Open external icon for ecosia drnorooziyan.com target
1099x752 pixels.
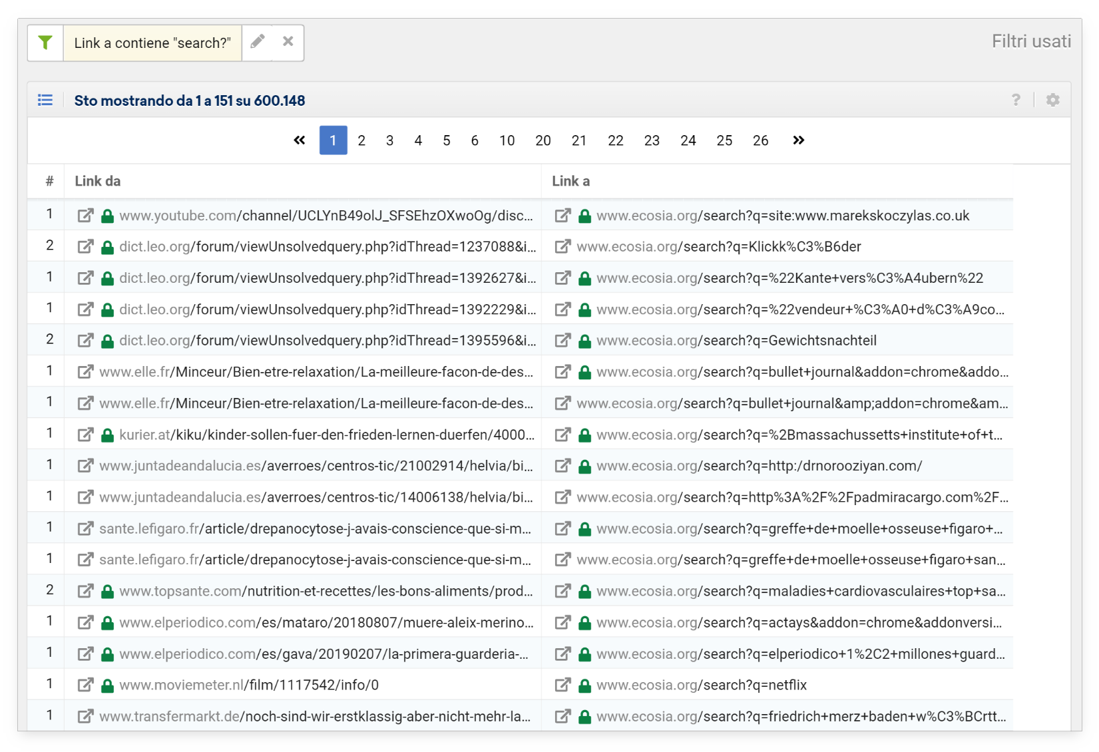pos(562,466)
